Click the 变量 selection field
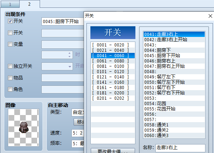Screen dimensions: 214x153 63,44
